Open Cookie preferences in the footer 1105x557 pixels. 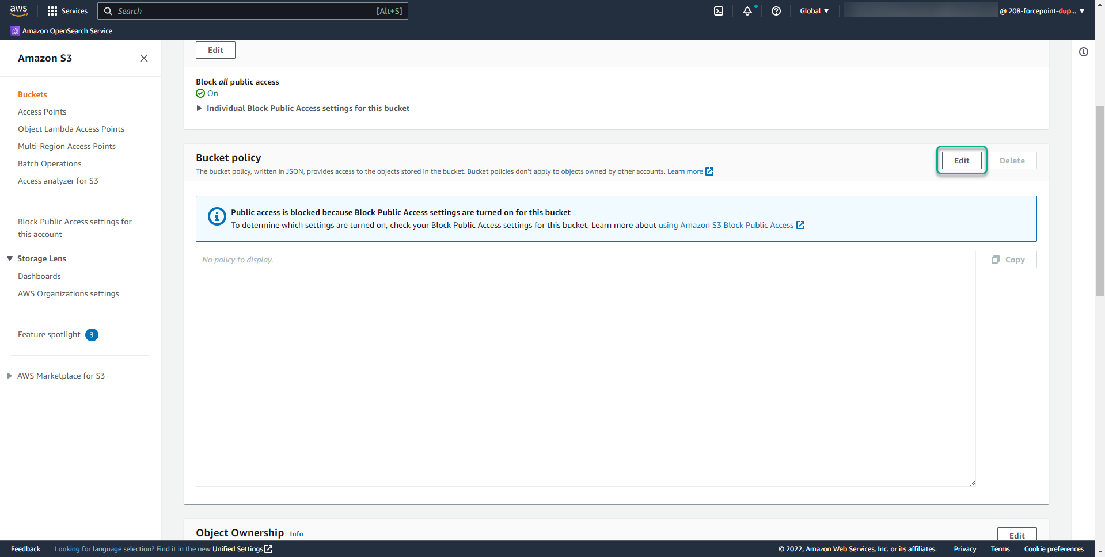1053,549
